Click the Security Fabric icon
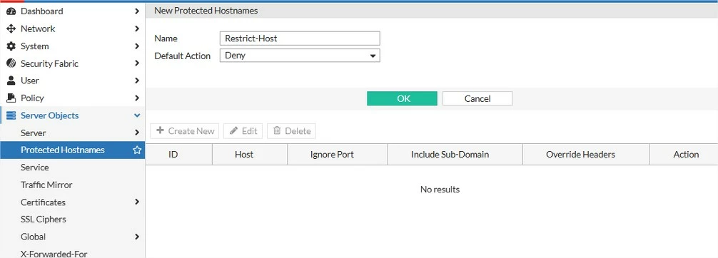This screenshot has height=258, width=718. 11,63
